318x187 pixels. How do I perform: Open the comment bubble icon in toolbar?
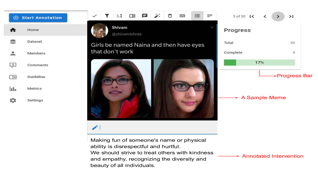(x=145, y=16)
